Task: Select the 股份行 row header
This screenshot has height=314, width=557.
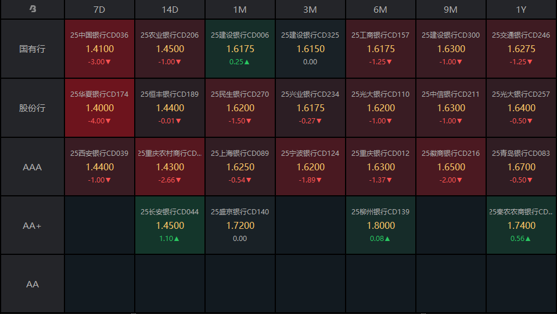Action: pos(33,108)
